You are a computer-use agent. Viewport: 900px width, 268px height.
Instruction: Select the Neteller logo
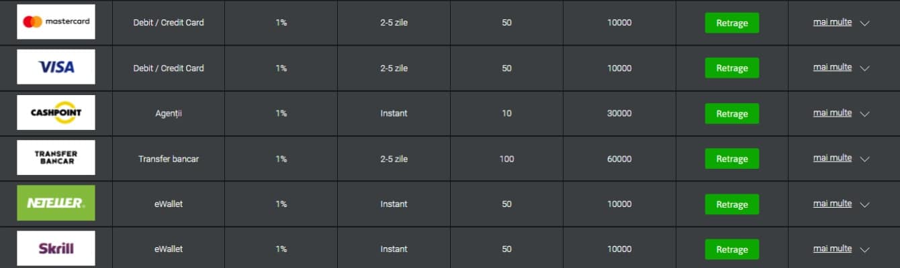pos(56,203)
